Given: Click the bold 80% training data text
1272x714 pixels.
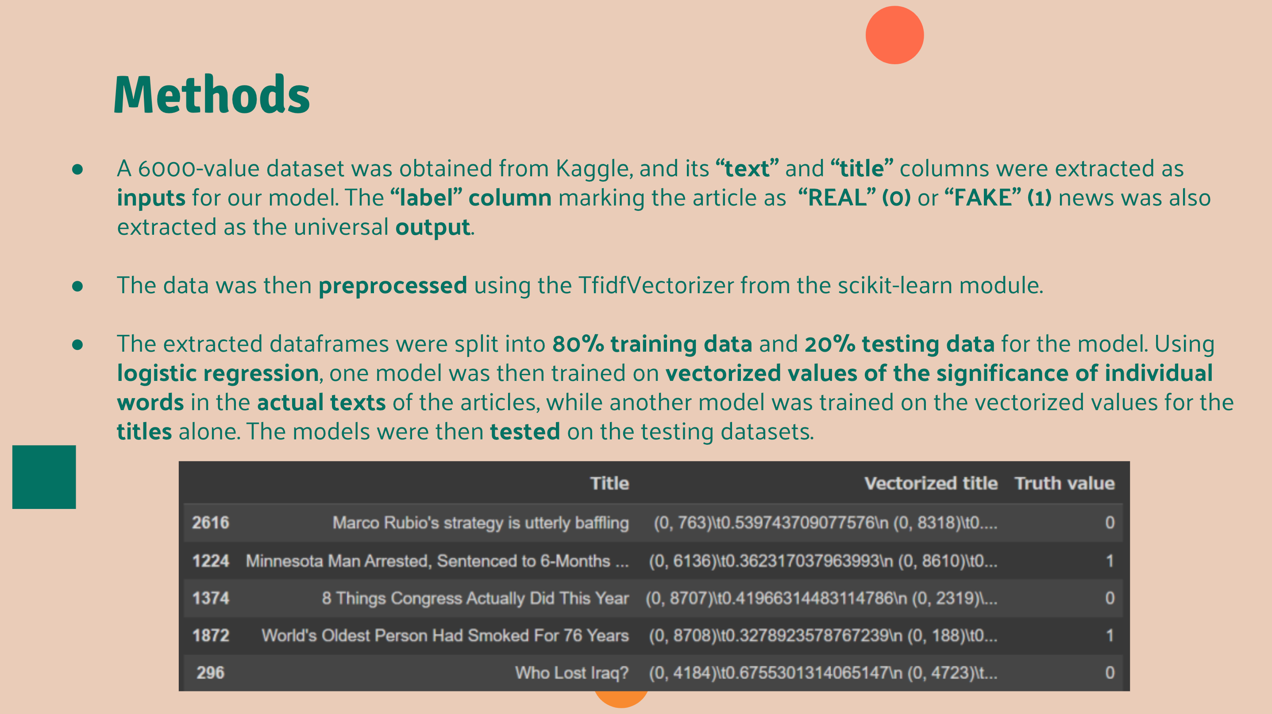Looking at the screenshot, I should tap(652, 344).
